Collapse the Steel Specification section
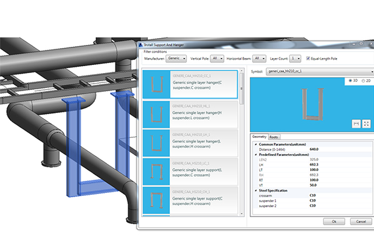The image size is (374, 249). pos(256,190)
